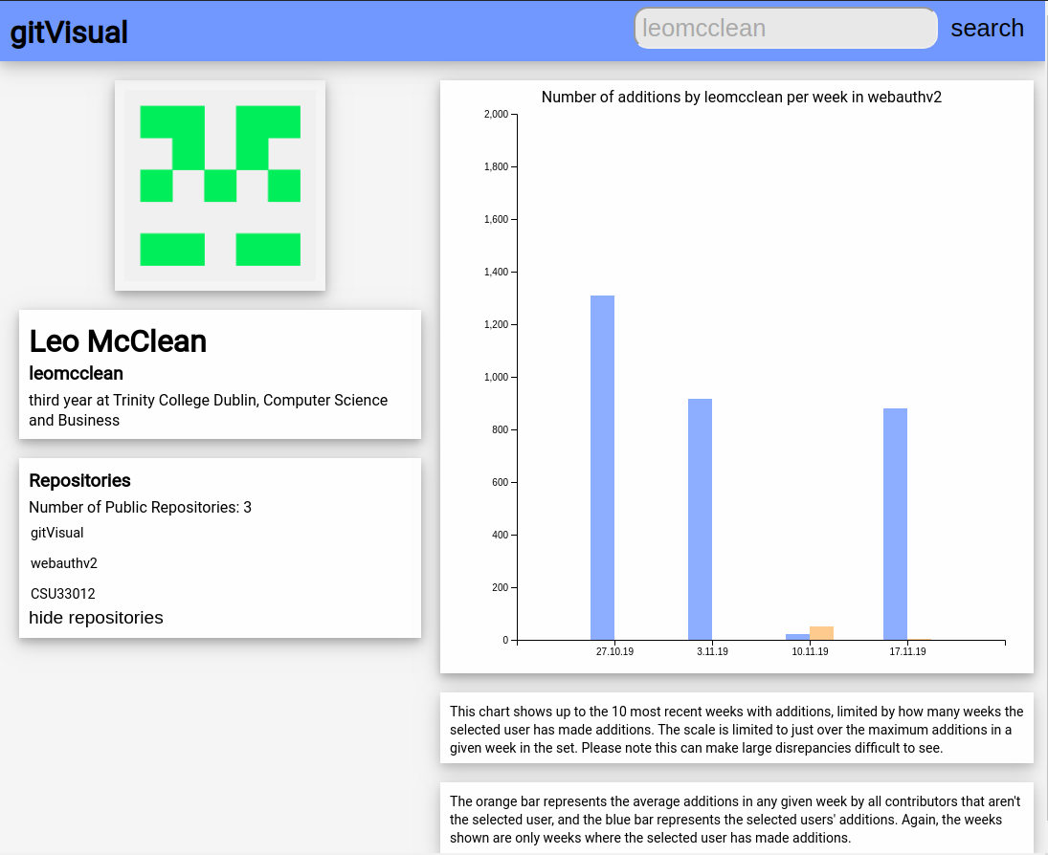The width and height of the screenshot is (1048, 855).
Task: Click the gitVisual logo title
Action: tap(69, 33)
